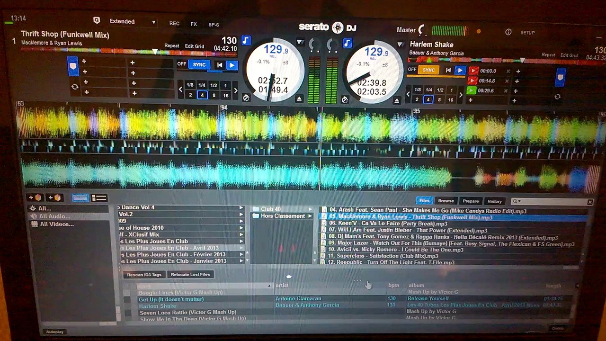Switch to the Prepare tab
The height and width of the screenshot is (341, 606).
pyautogui.click(x=471, y=201)
